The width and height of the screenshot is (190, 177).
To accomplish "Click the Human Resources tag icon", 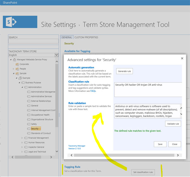I will click(x=26, y=142).
